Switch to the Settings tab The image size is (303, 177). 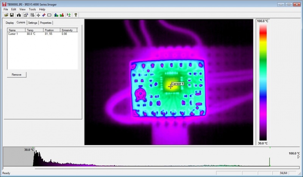[33, 23]
